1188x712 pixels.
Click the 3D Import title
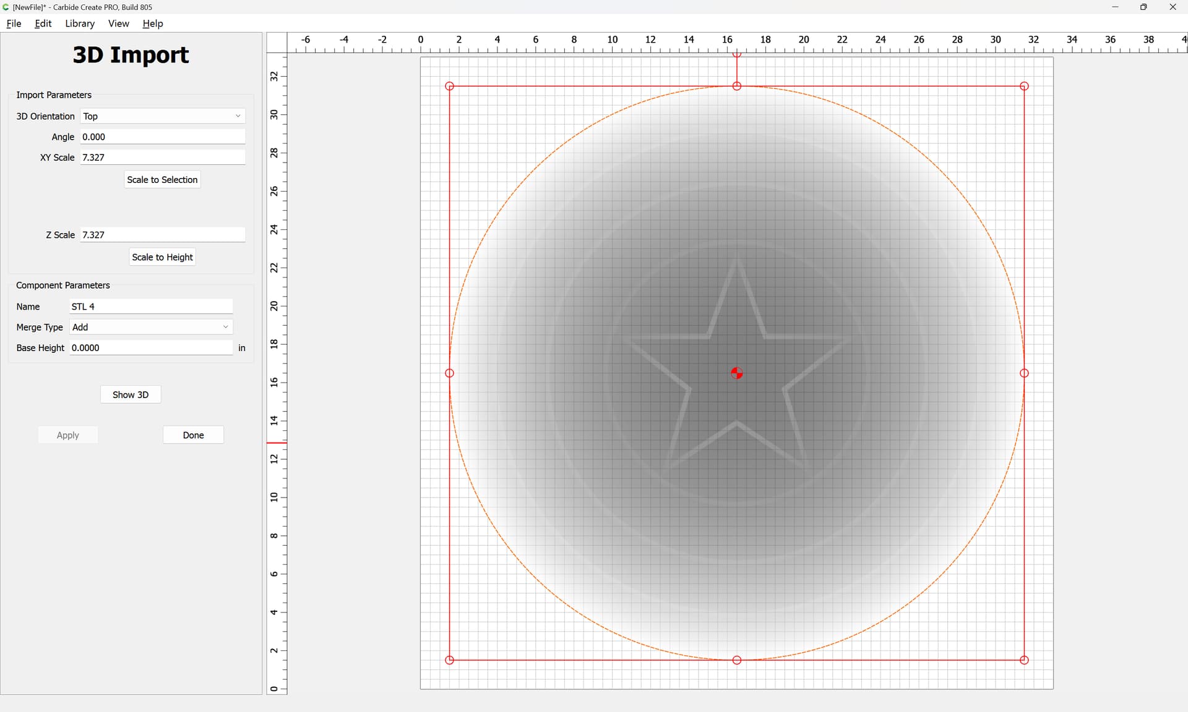(131, 54)
